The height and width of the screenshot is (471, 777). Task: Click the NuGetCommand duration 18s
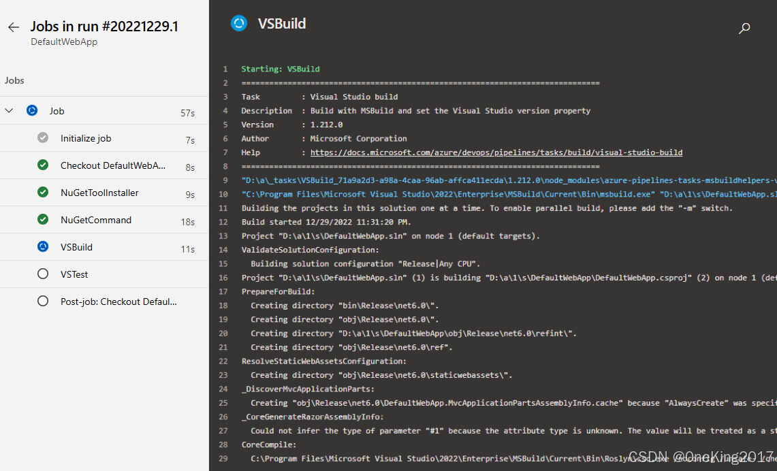tap(187, 222)
